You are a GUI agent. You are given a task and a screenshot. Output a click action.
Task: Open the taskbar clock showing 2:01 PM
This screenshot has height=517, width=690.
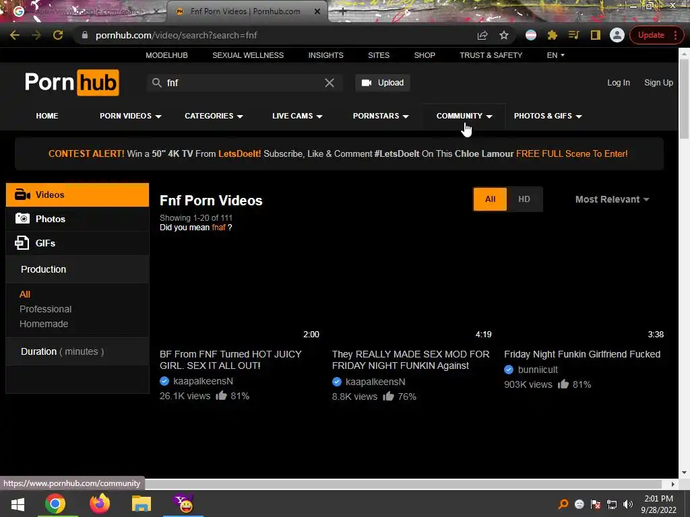pos(658,504)
